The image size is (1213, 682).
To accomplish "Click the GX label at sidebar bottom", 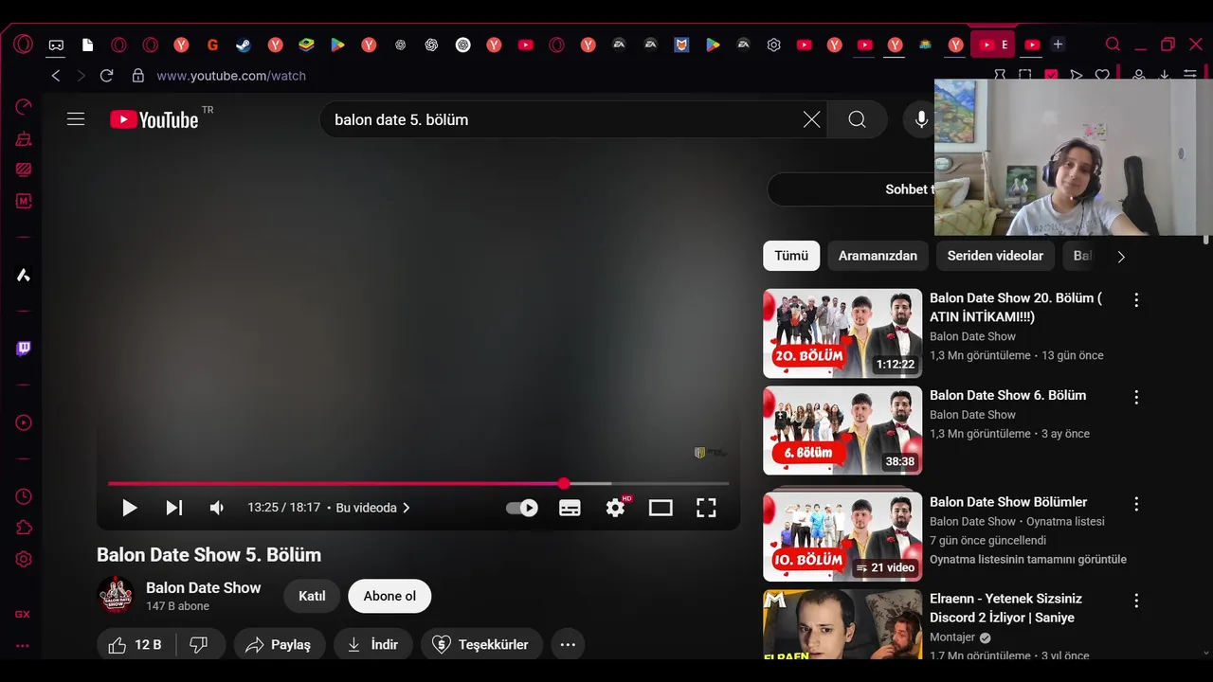I will pos(23,614).
